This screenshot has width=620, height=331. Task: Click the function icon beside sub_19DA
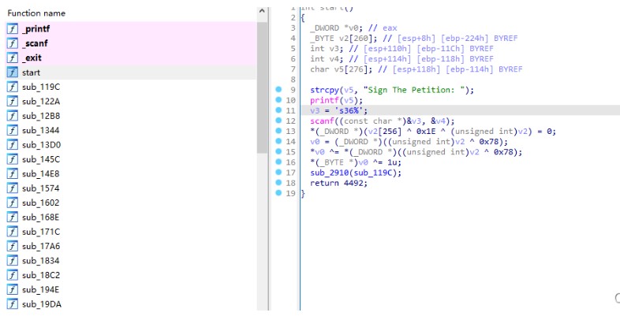tap(13, 304)
